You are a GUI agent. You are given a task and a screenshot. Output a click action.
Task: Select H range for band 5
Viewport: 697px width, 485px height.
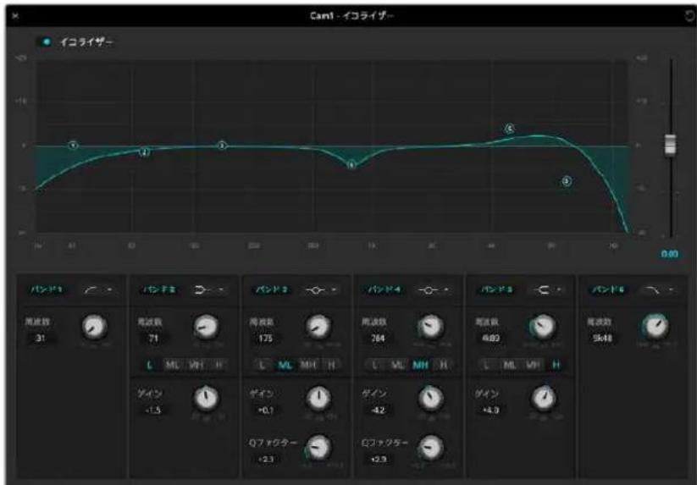[x=556, y=365]
